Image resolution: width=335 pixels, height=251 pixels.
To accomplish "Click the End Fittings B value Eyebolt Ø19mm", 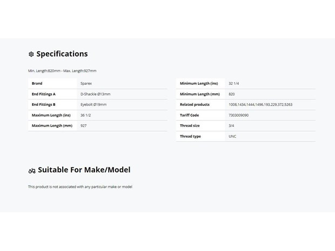I will pos(93,105).
